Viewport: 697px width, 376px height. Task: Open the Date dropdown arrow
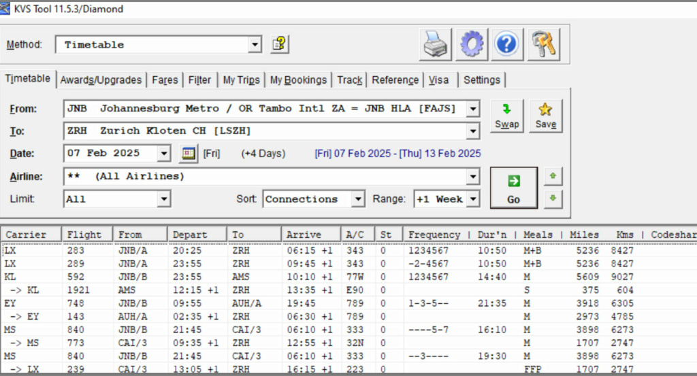tap(164, 154)
